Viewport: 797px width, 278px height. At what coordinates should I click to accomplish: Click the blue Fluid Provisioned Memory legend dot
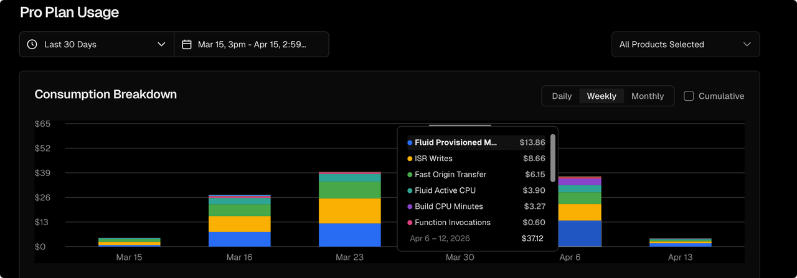coord(410,142)
